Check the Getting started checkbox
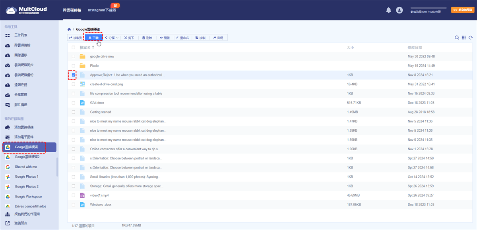Screen dimensions: 477x230 coord(74,112)
